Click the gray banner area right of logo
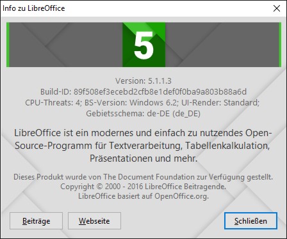The image size is (287, 239). coord(222,45)
